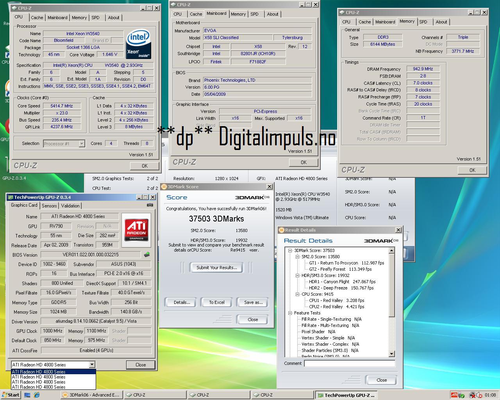Click the Intel Xeon inside logo
The image size is (500, 400).
138,45
